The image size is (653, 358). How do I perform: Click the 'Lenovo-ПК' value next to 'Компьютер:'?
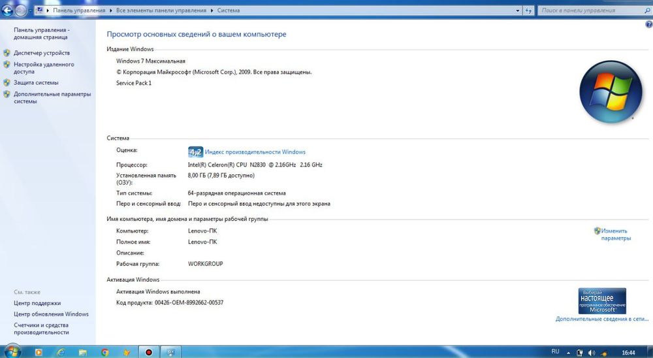[202, 231]
